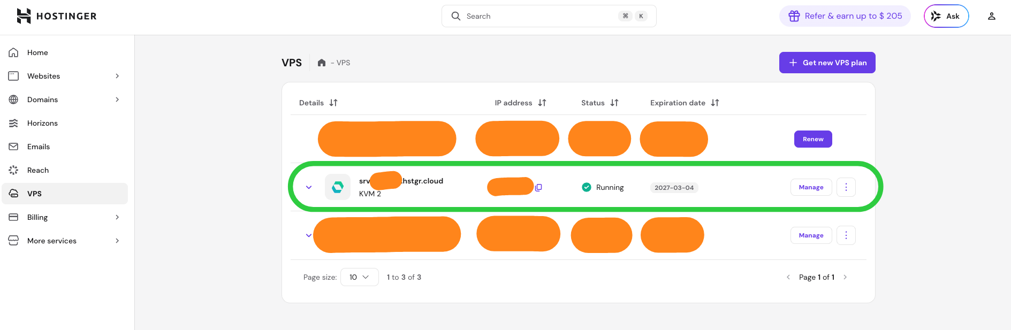Click the green Running status checkmark
This screenshot has width=1011, height=330.
(x=587, y=187)
